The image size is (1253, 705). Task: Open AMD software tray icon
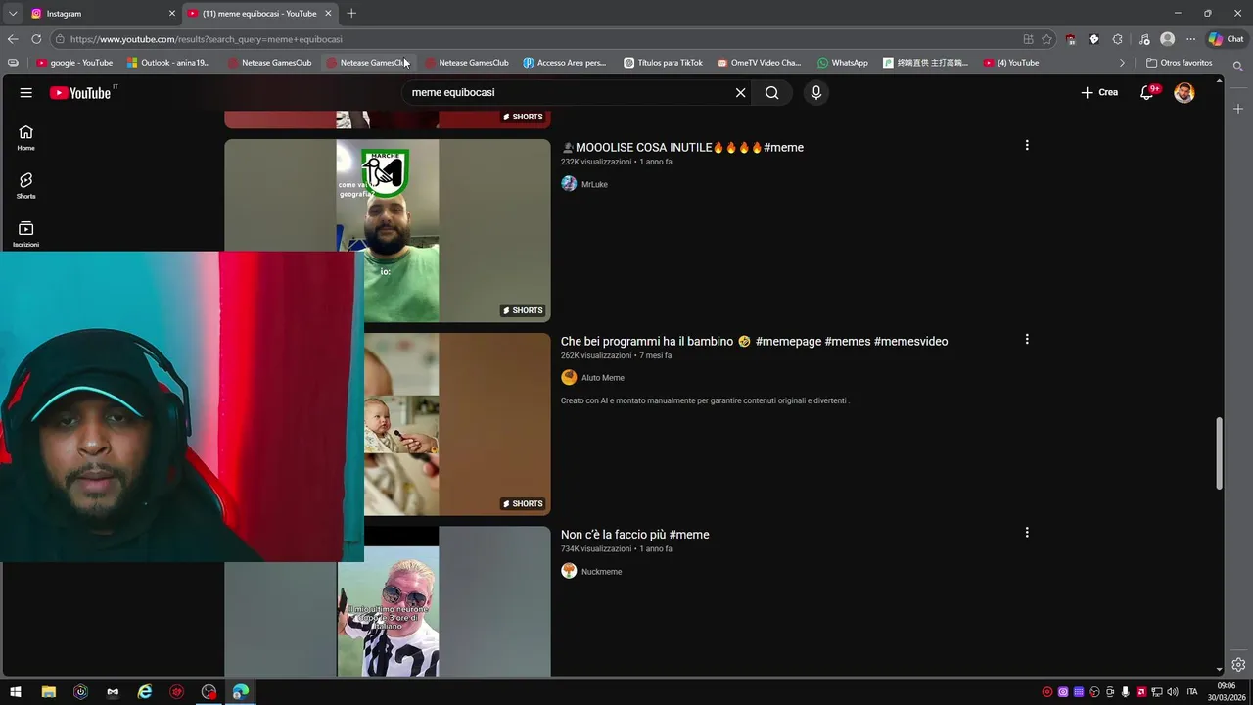coord(1141,692)
